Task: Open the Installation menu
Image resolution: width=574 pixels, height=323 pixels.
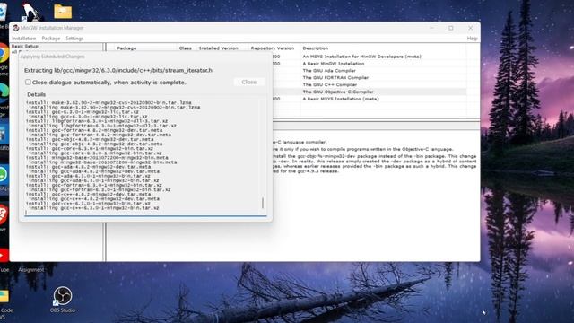Action: coord(24,39)
